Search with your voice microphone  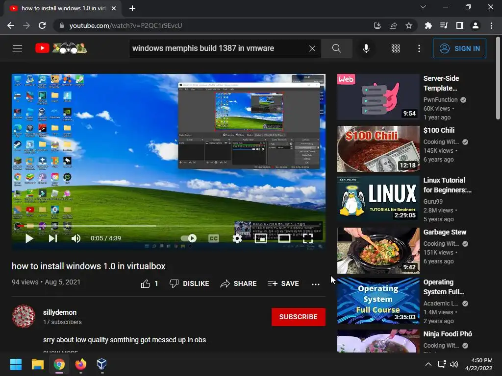(366, 48)
